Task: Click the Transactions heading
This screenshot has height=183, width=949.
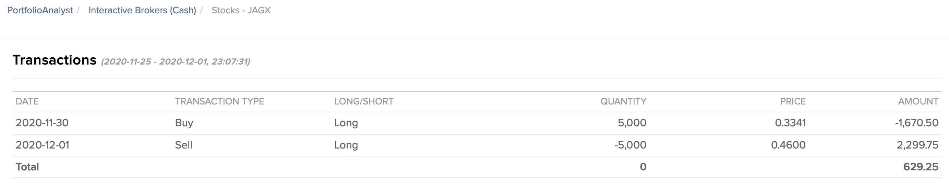Action: coord(55,60)
